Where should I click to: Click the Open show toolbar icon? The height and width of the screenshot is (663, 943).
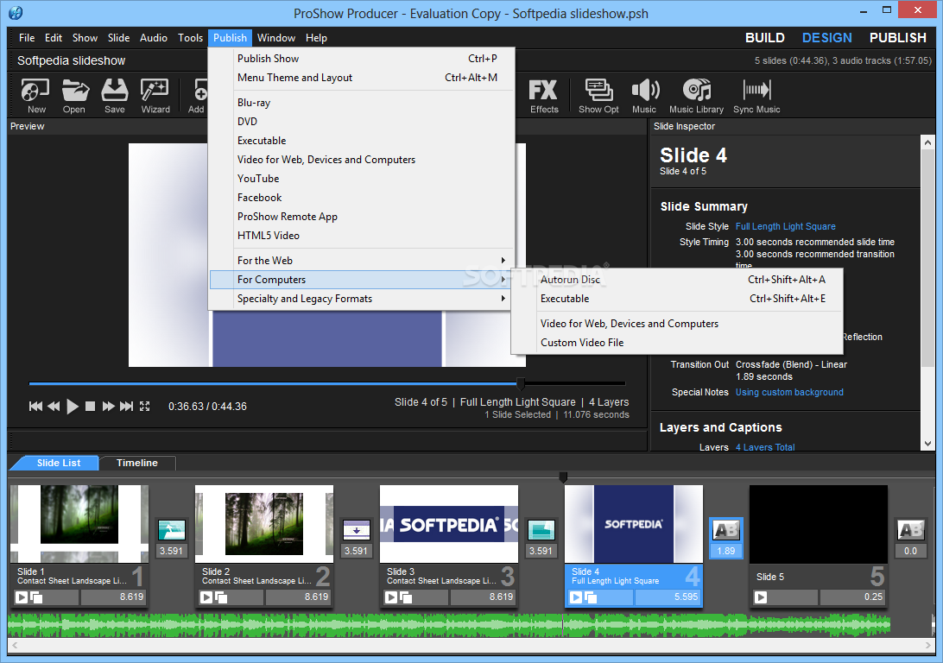coord(74,96)
